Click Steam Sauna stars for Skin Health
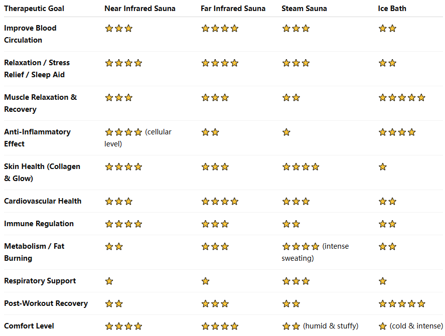The image size is (445, 336). (301, 166)
